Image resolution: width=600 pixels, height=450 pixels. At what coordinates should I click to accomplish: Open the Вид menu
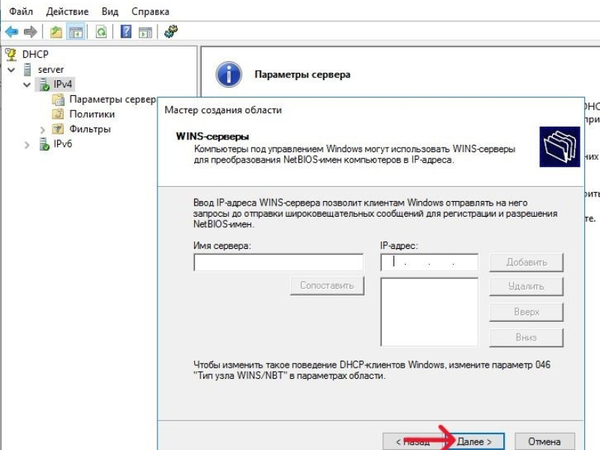point(109,11)
